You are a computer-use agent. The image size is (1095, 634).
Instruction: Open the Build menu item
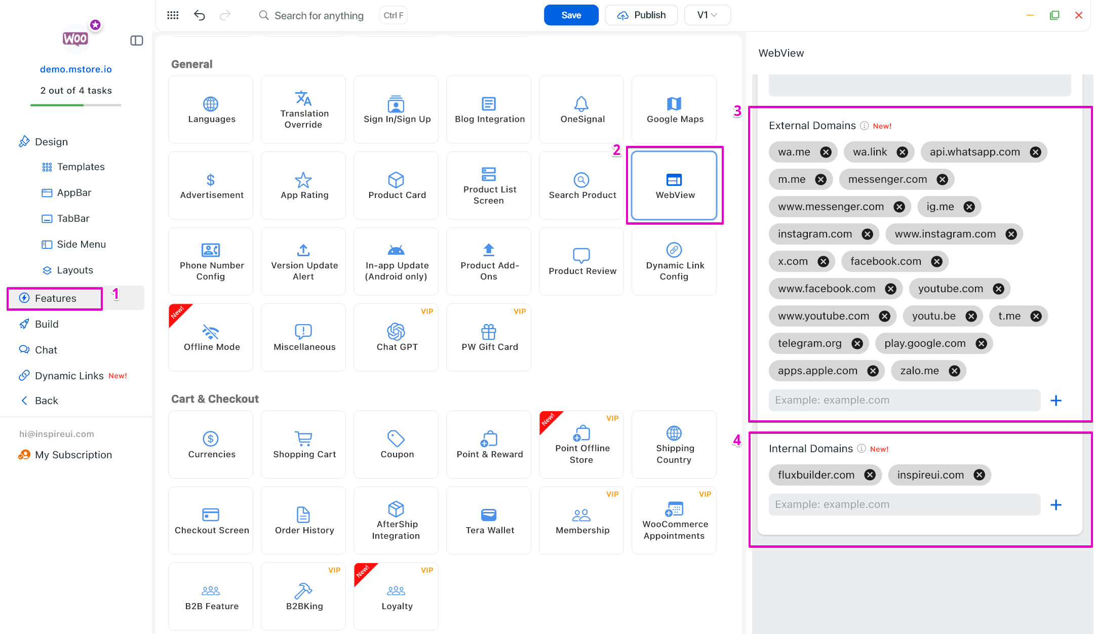click(x=47, y=324)
